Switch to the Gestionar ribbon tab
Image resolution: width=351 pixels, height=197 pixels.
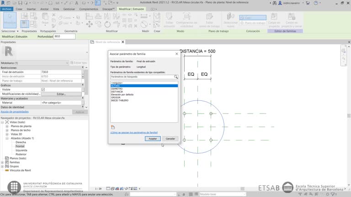pos(69,9)
